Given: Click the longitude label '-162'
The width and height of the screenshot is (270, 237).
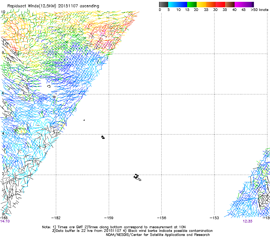Looking at the screenshot, I should 56,218.
